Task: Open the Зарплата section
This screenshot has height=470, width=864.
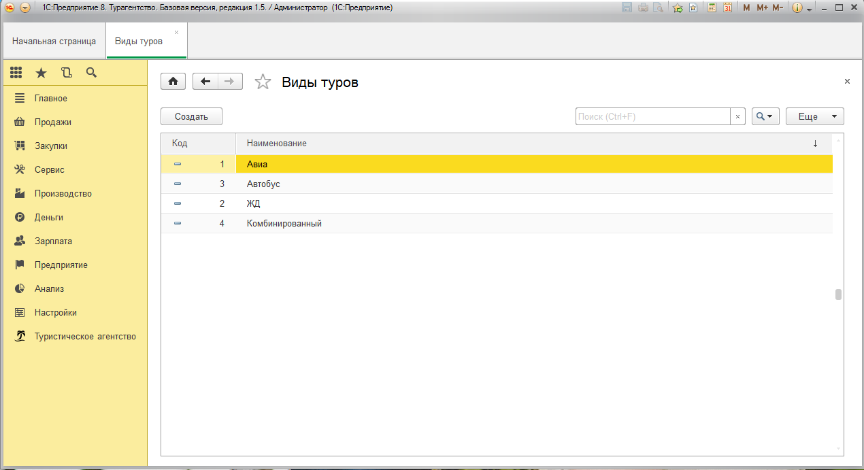Action: 53,241
